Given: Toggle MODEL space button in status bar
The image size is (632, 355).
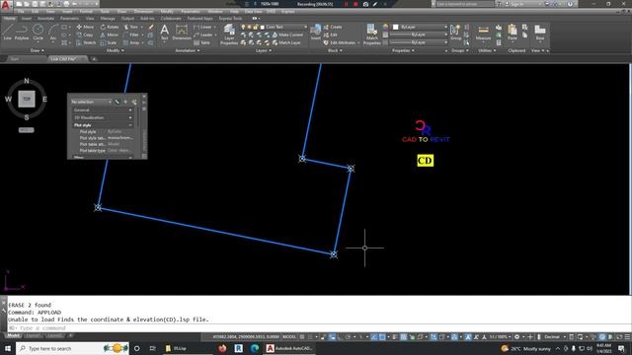Looking at the screenshot, I should click(x=289, y=337).
